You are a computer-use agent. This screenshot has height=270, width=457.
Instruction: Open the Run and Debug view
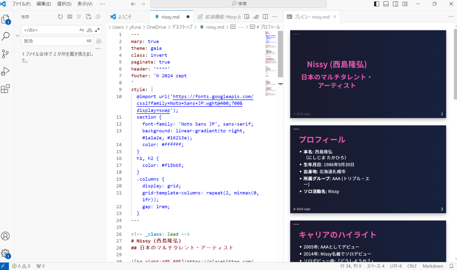(6, 72)
